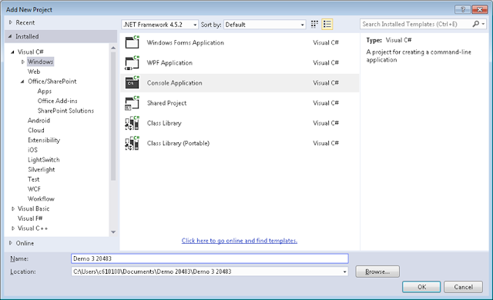The height and width of the screenshot is (300, 493).
Task: Close the Add New Project dialog
Action: click(479, 9)
